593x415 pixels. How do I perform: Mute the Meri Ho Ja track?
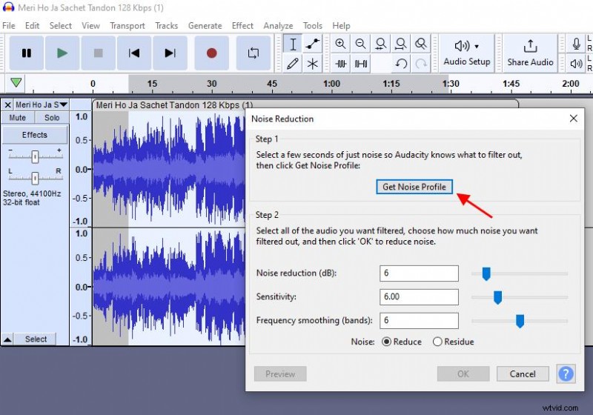(x=17, y=118)
